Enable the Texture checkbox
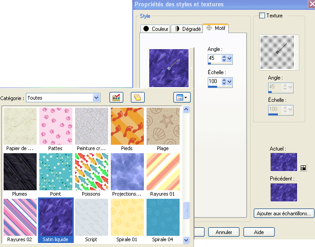The image size is (315, 247). 262,16
